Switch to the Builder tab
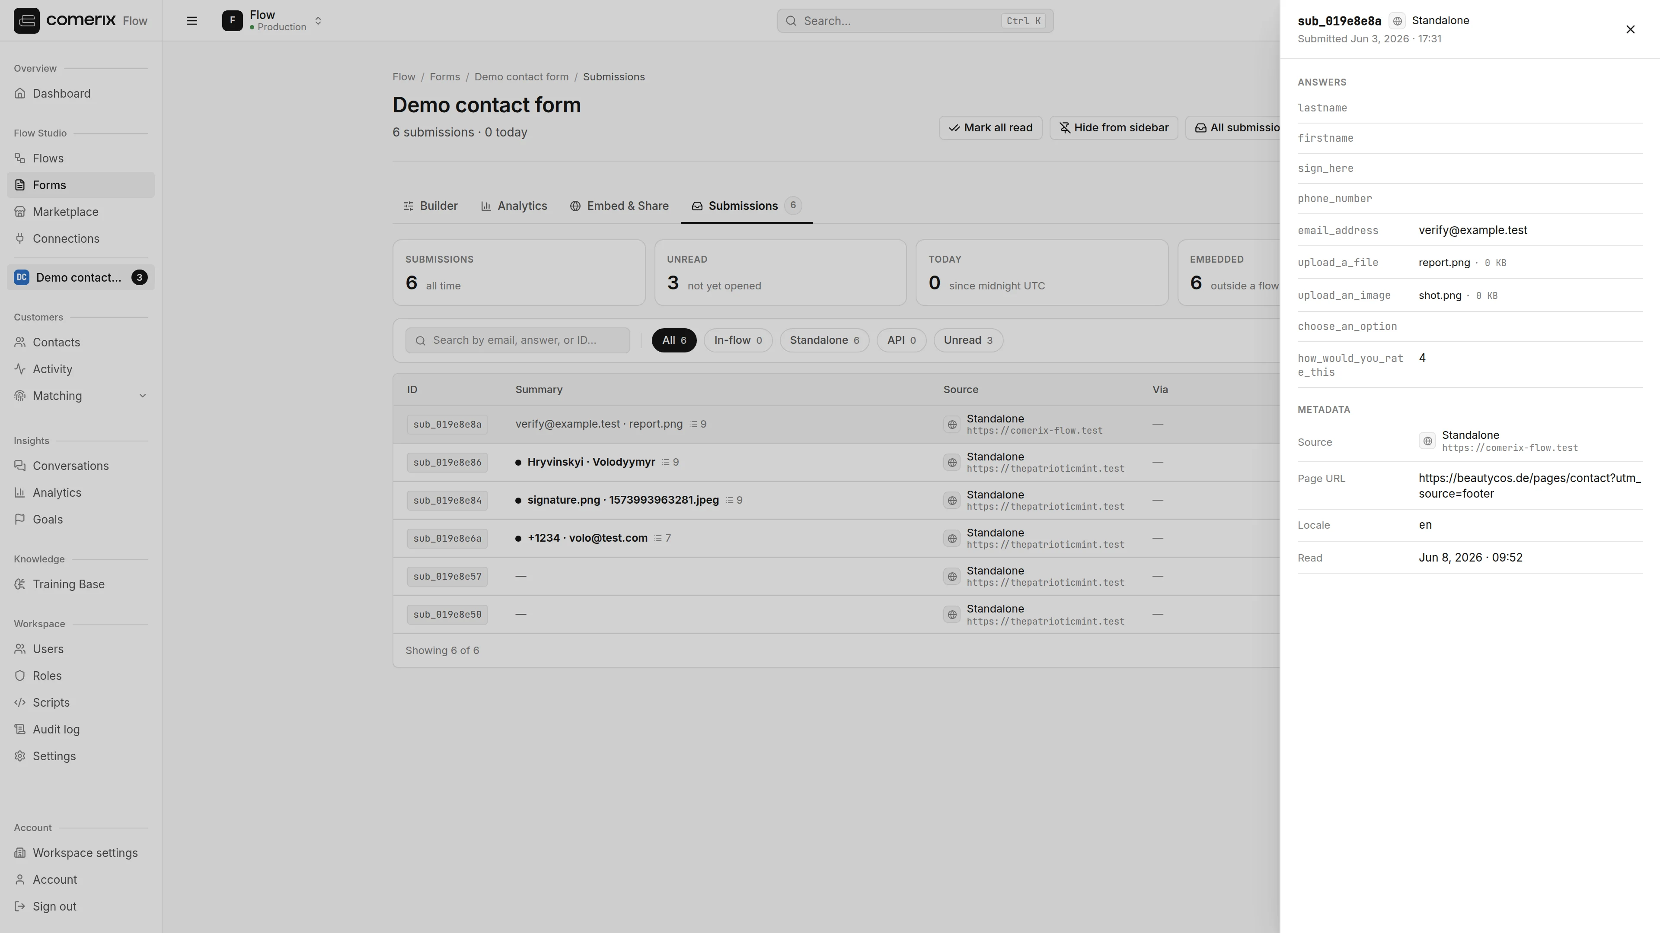 pos(431,206)
